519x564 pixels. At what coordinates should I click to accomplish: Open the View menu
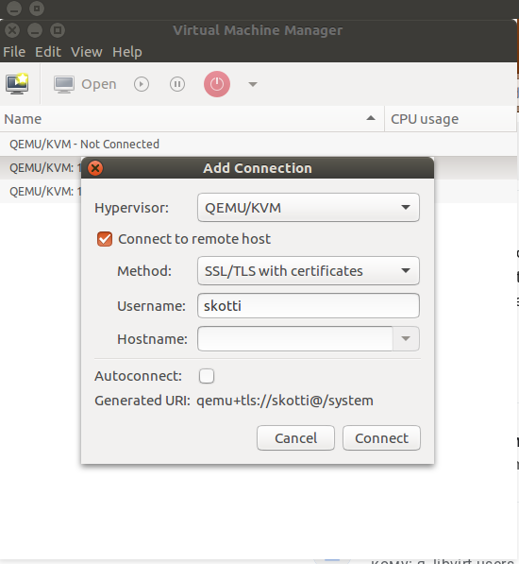[87, 52]
